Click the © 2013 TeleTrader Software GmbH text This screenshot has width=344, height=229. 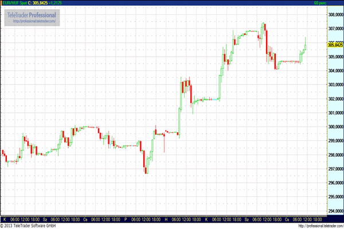tap(30, 226)
